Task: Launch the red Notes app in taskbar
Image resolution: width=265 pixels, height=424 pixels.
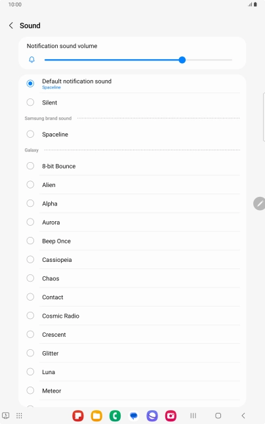Action: pos(78,415)
